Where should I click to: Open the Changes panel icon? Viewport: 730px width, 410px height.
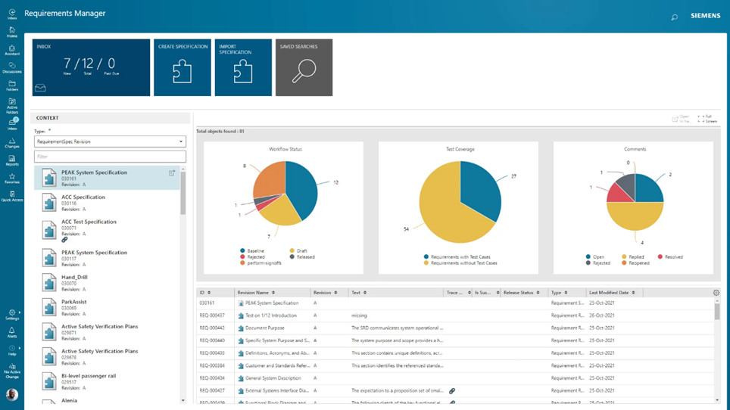[12, 142]
